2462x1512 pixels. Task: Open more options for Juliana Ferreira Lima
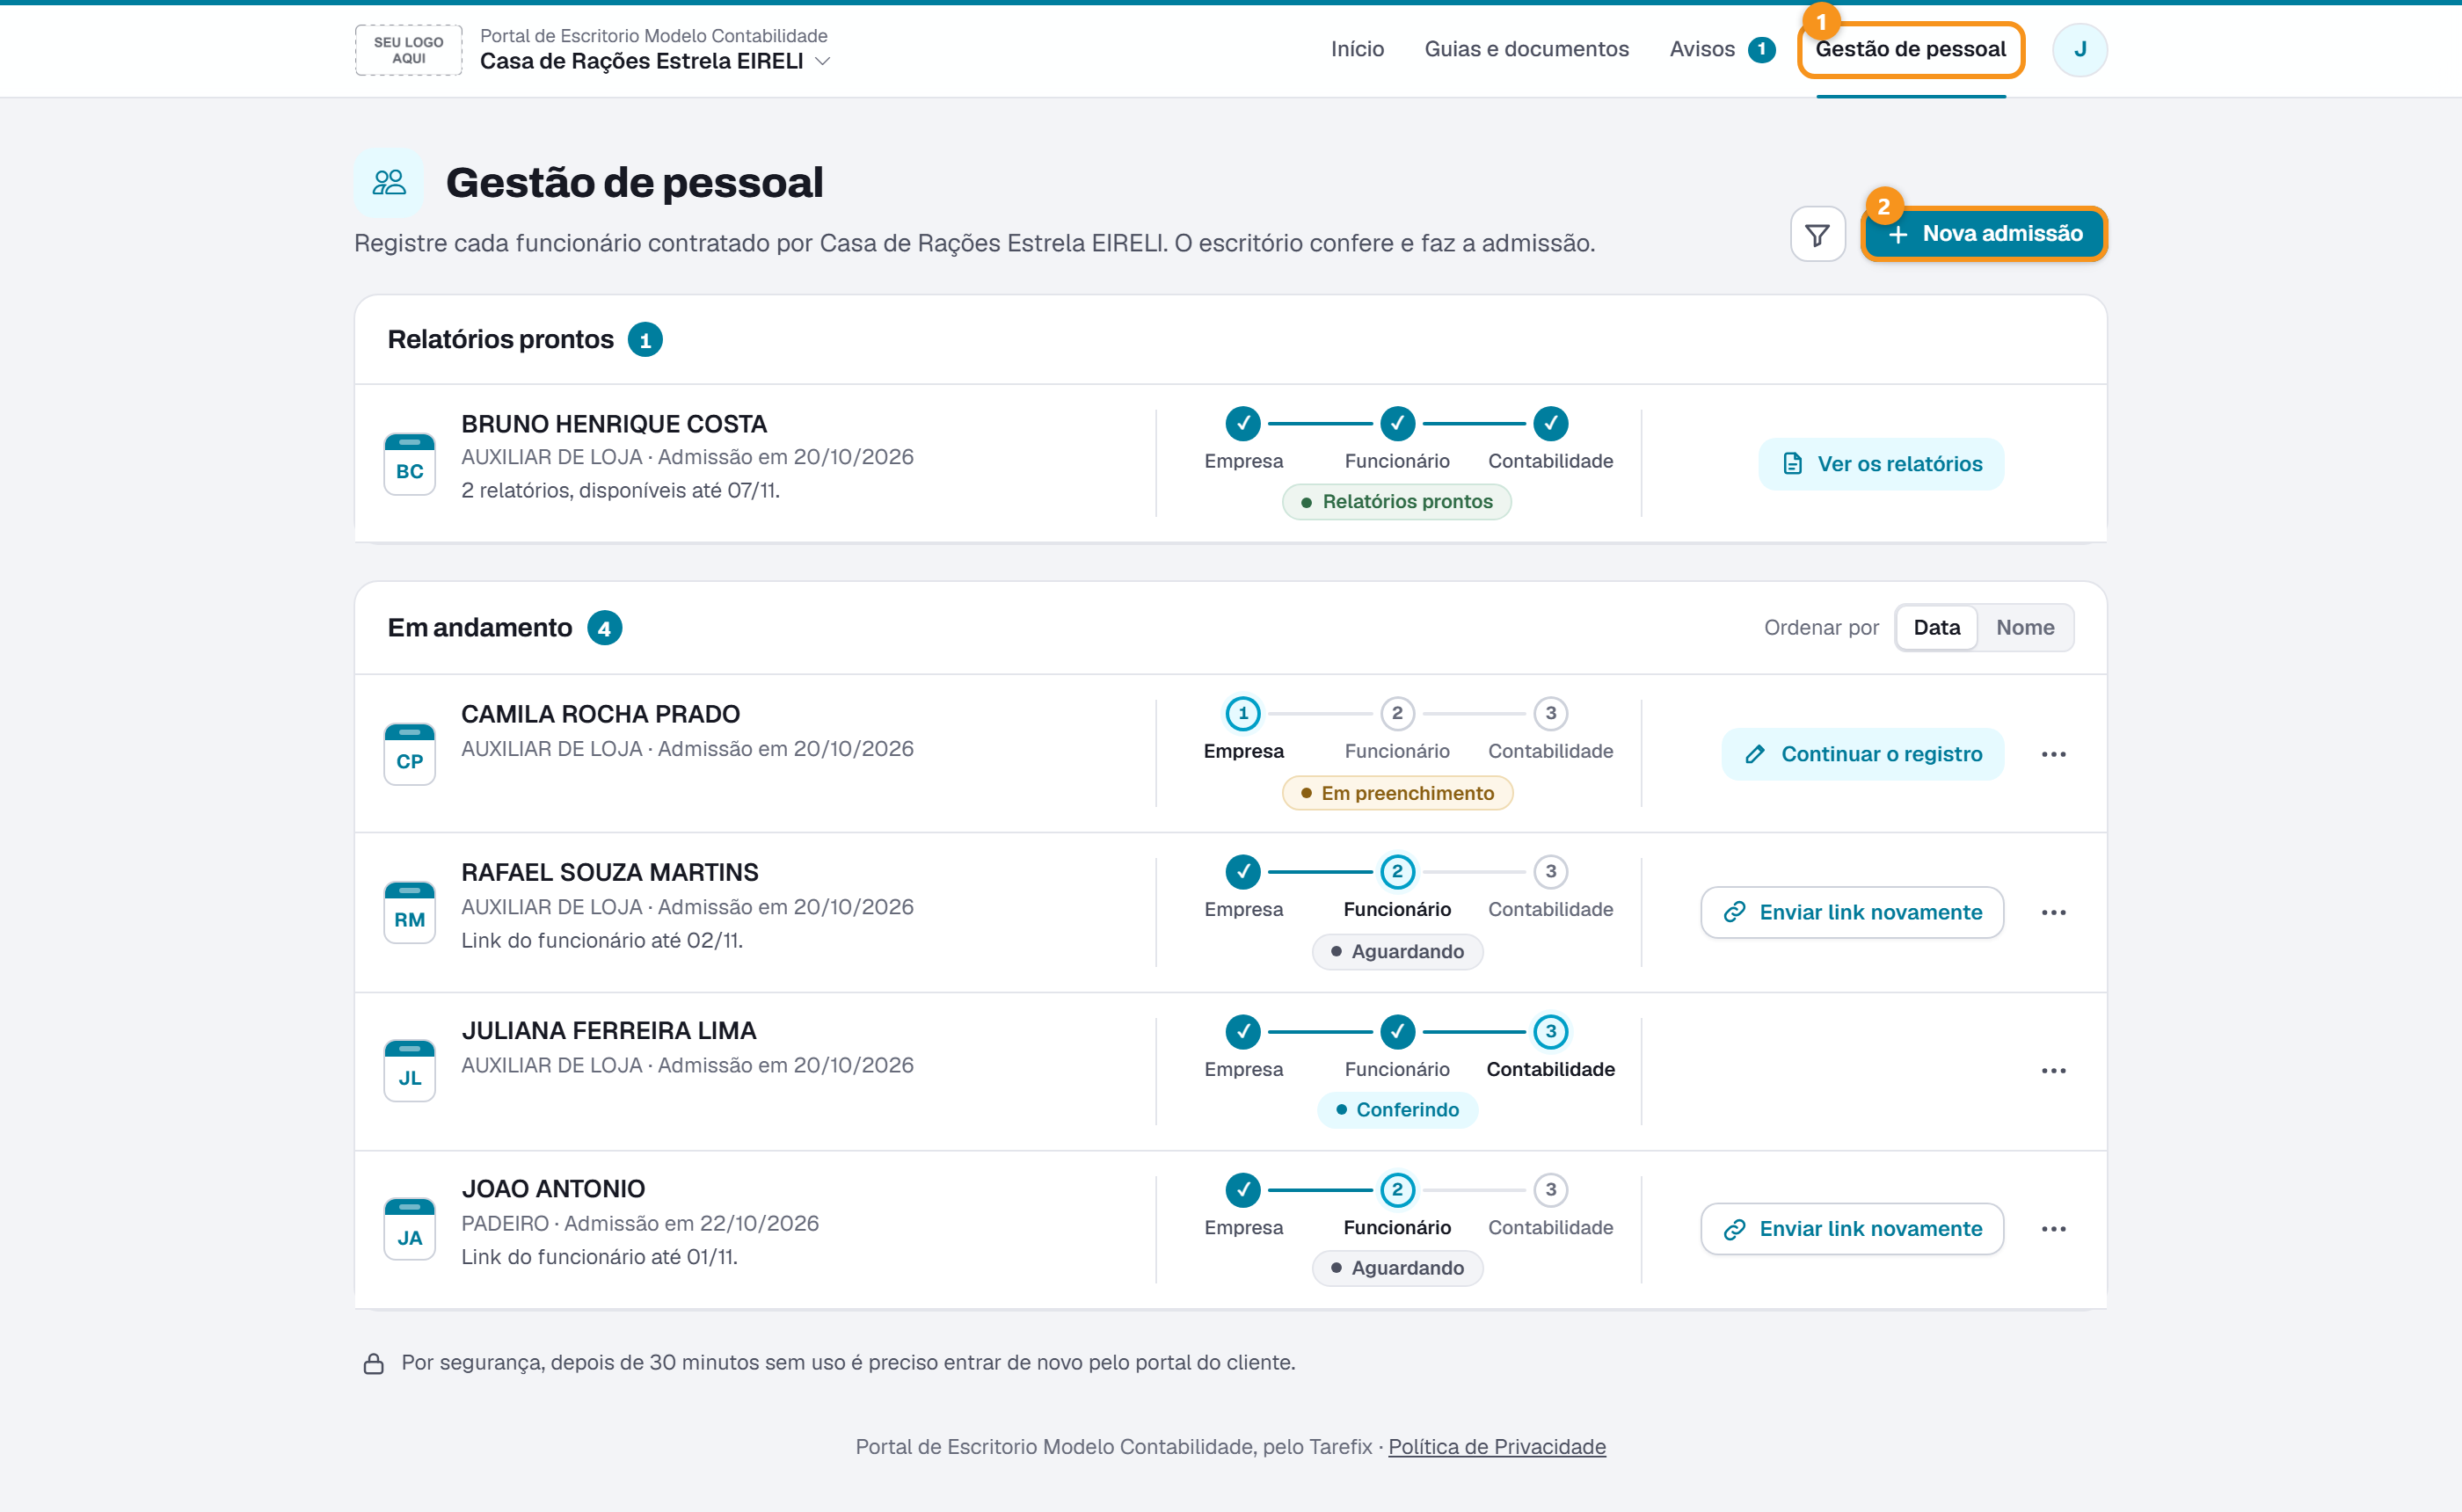click(2053, 1070)
